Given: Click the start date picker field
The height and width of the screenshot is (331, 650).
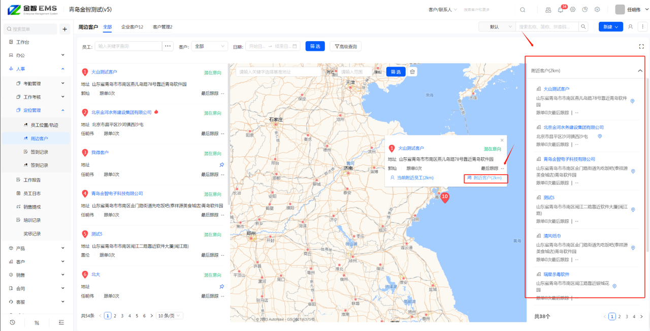Looking at the screenshot, I should point(257,46).
